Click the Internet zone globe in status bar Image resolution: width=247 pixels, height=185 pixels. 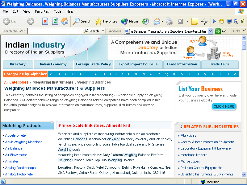click(203, 182)
